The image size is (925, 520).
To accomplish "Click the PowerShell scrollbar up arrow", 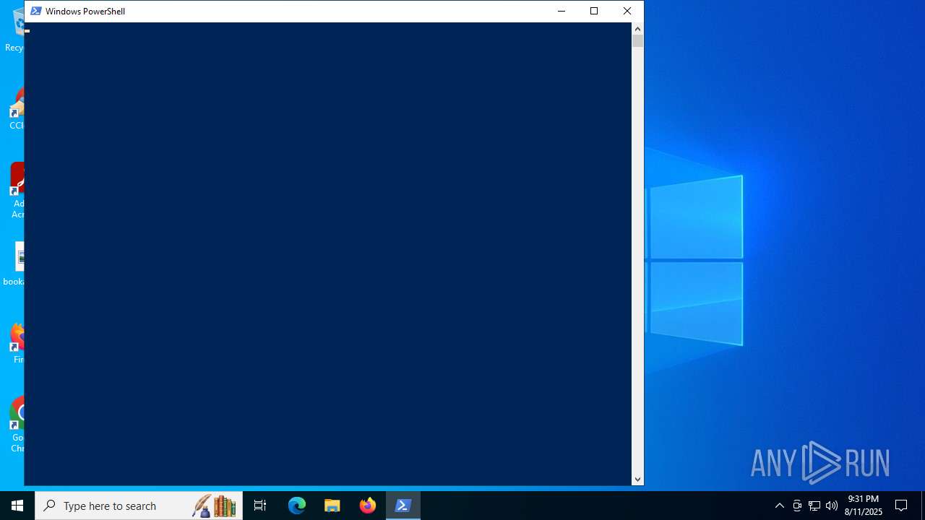I will (637, 28).
